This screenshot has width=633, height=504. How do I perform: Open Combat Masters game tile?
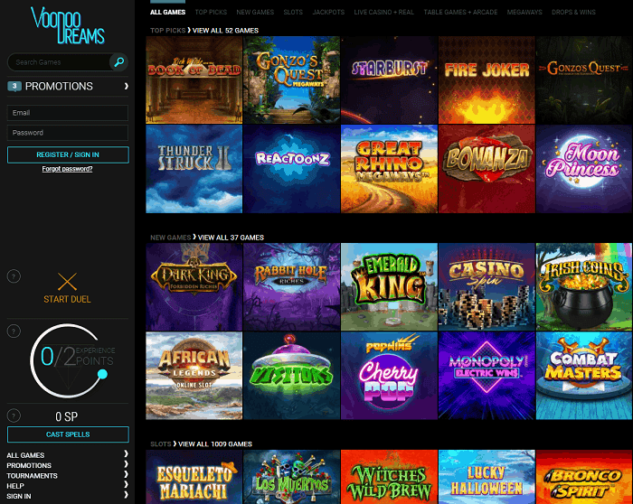click(x=584, y=376)
